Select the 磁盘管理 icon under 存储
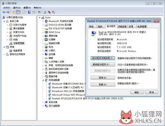Screen dimensions: 165x126 pyautogui.click(x=11, y=51)
